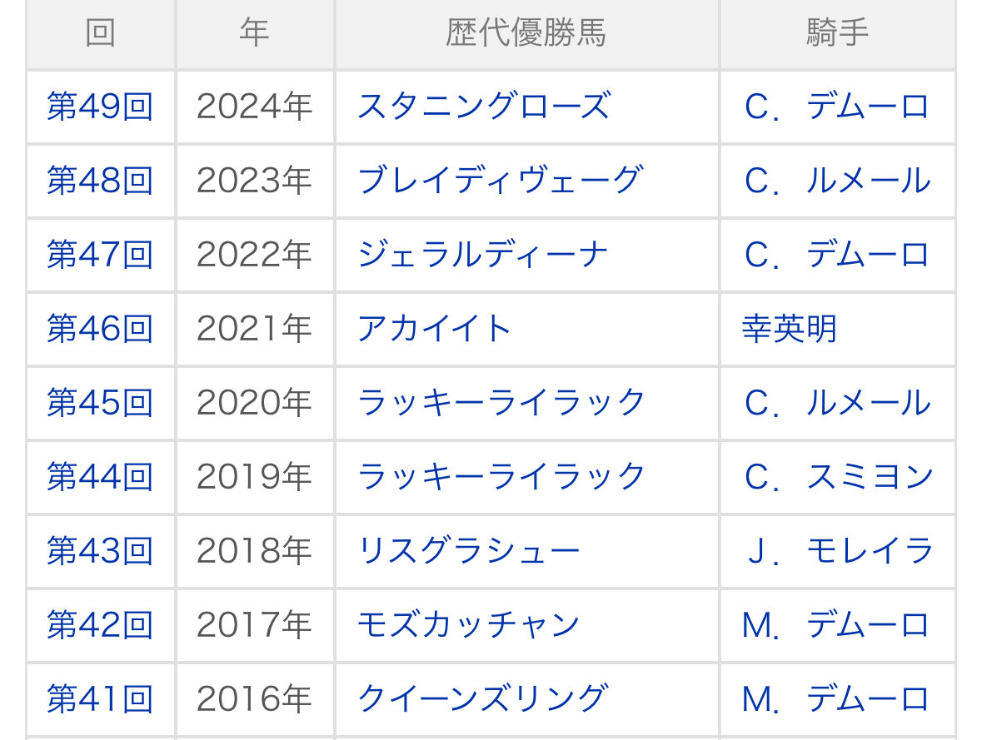Open the アカイイト horse link
Viewport: 982px width, 740px height.
(434, 329)
